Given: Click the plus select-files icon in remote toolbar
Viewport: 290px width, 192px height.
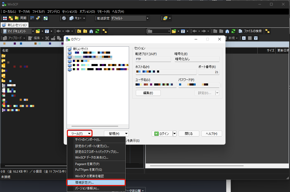Looking at the screenshot, I should (244, 38).
